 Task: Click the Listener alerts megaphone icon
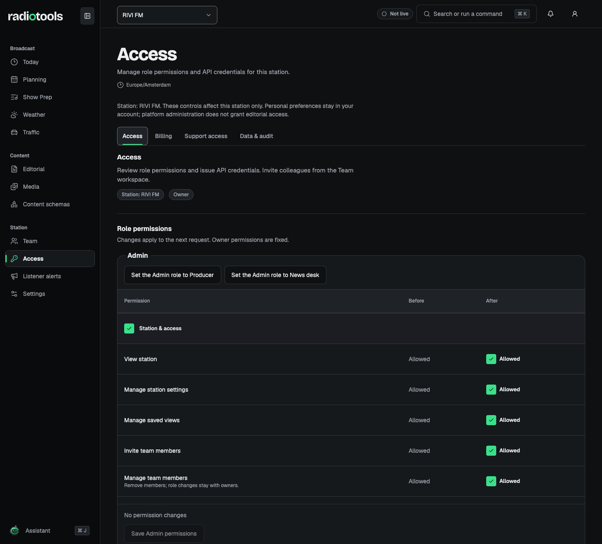pos(14,276)
